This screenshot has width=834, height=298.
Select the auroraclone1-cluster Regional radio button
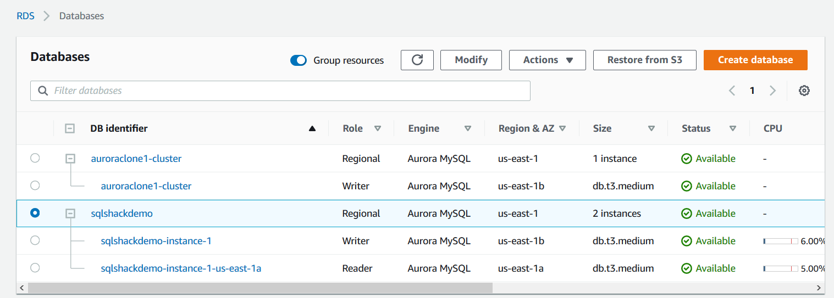35,158
